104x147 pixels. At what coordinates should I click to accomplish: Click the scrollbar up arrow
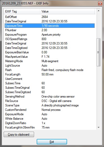99,11
